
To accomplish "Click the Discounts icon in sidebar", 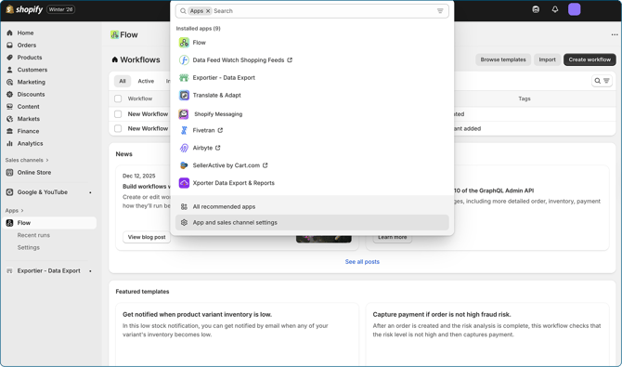I will point(10,95).
